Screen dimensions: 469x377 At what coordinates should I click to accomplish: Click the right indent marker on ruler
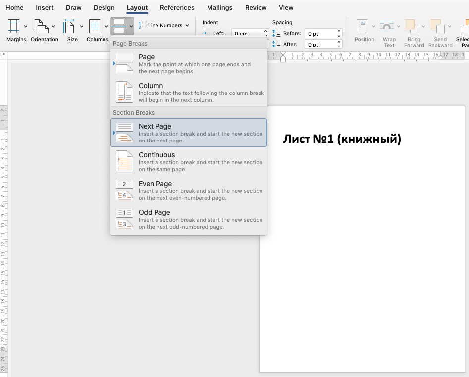pyautogui.click(x=440, y=57)
